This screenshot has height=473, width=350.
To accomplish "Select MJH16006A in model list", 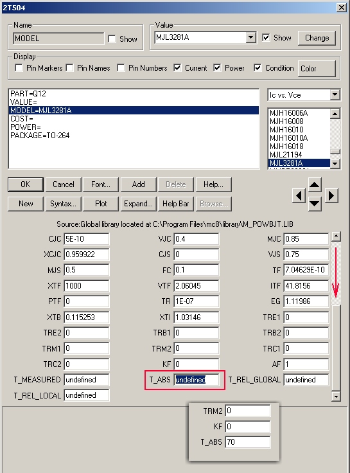I will pos(299,113).
